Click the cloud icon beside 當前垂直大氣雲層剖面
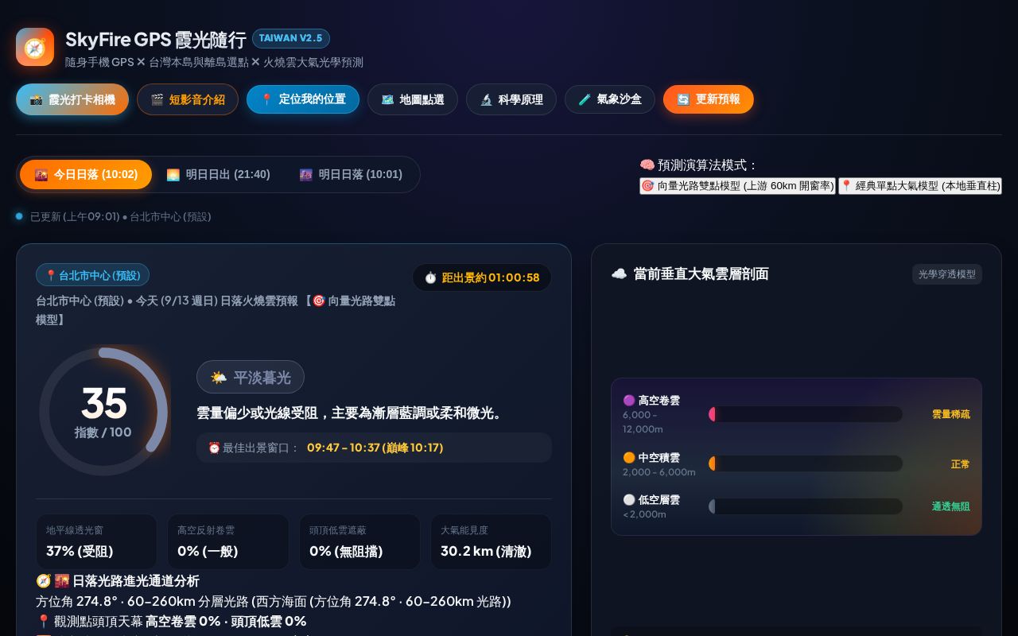Image resolution: width=1018 pixels, height=636 pixels. point(619,274)
